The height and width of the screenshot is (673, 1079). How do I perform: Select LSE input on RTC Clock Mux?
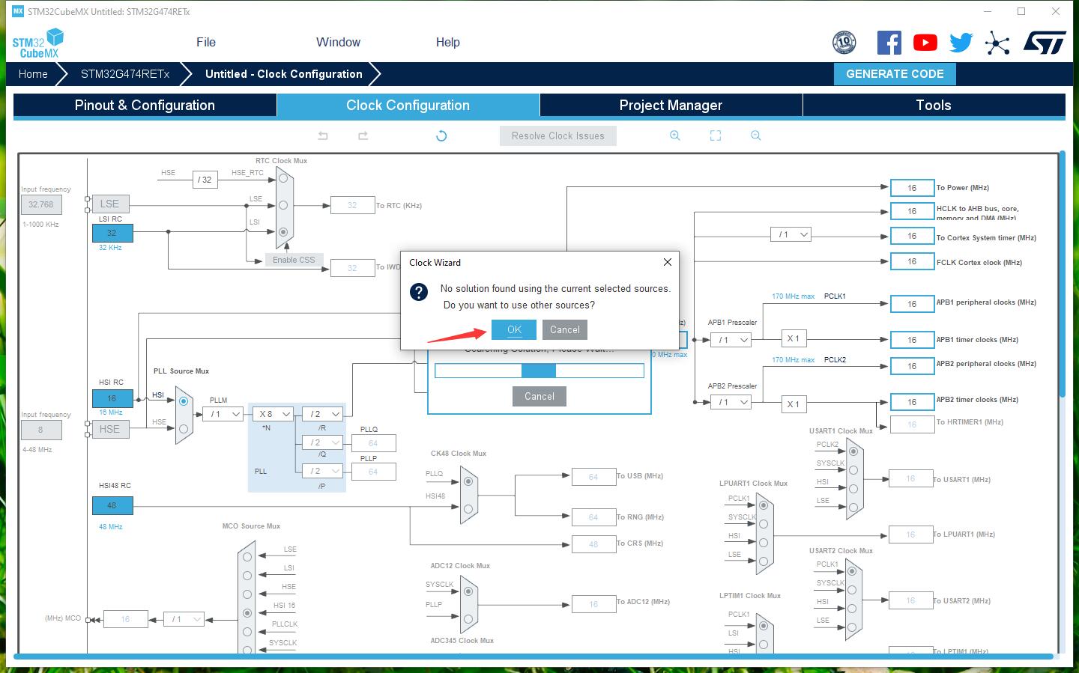pos(283,205)
